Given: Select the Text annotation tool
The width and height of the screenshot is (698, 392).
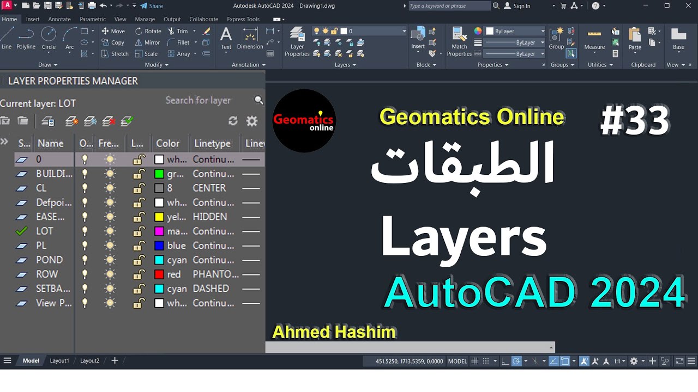Looking at the screenshot, I should [x=226, y=38].
